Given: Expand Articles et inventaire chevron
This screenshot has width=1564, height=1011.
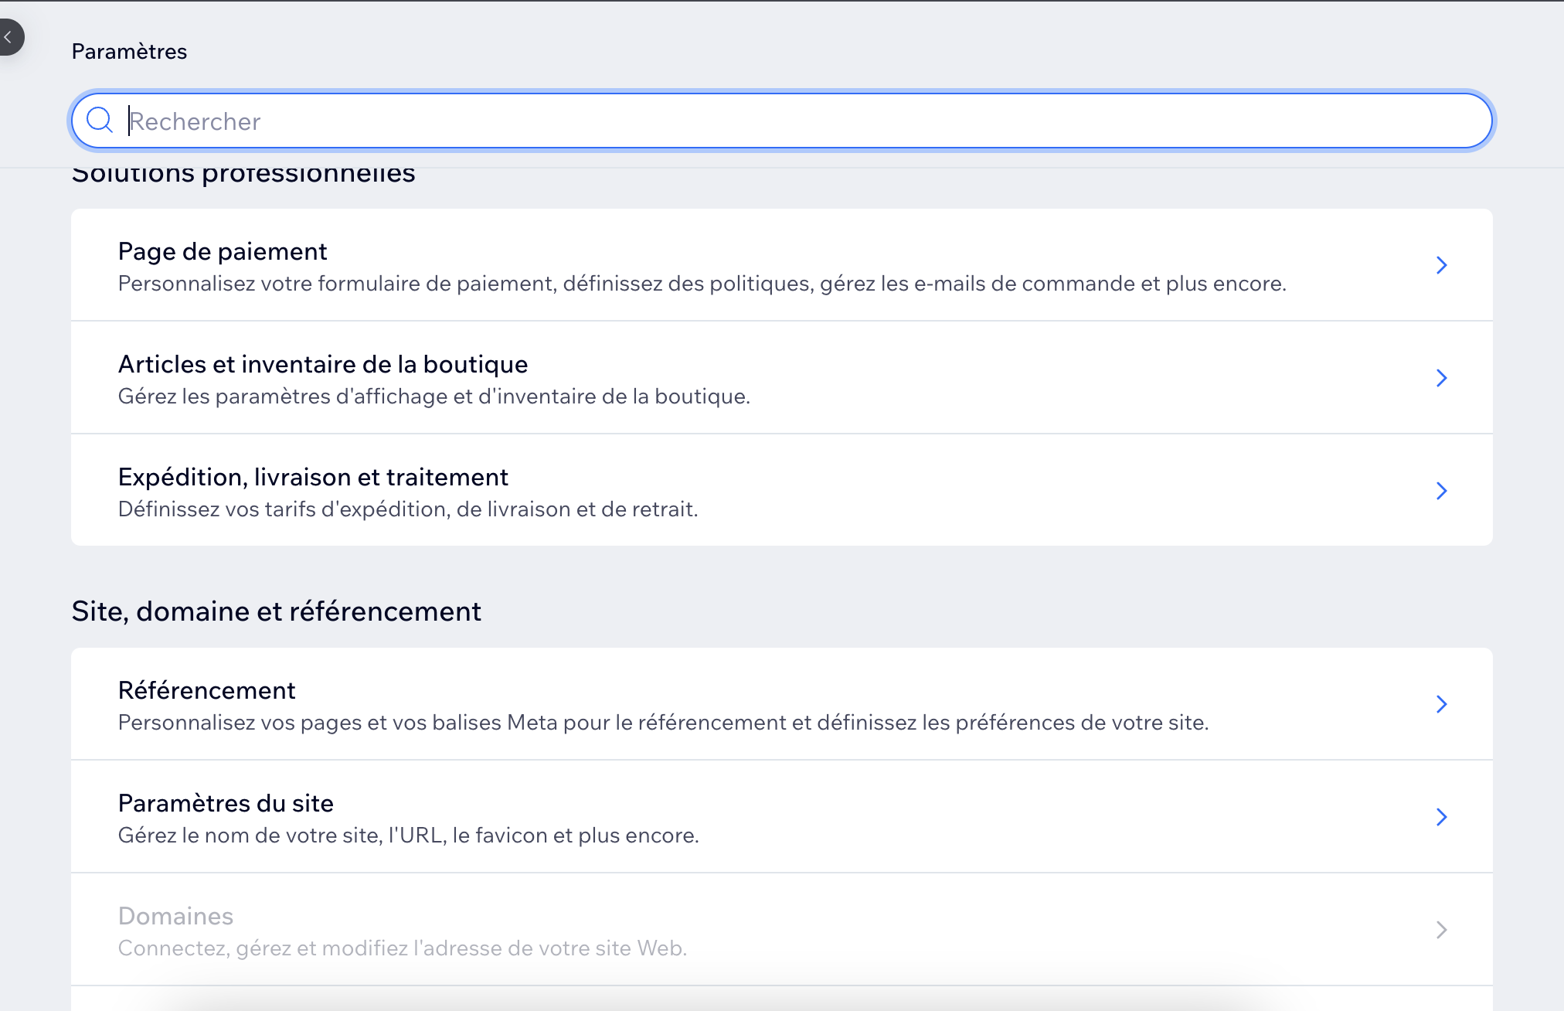Looking at the screenshot, I should point(1440,378).
